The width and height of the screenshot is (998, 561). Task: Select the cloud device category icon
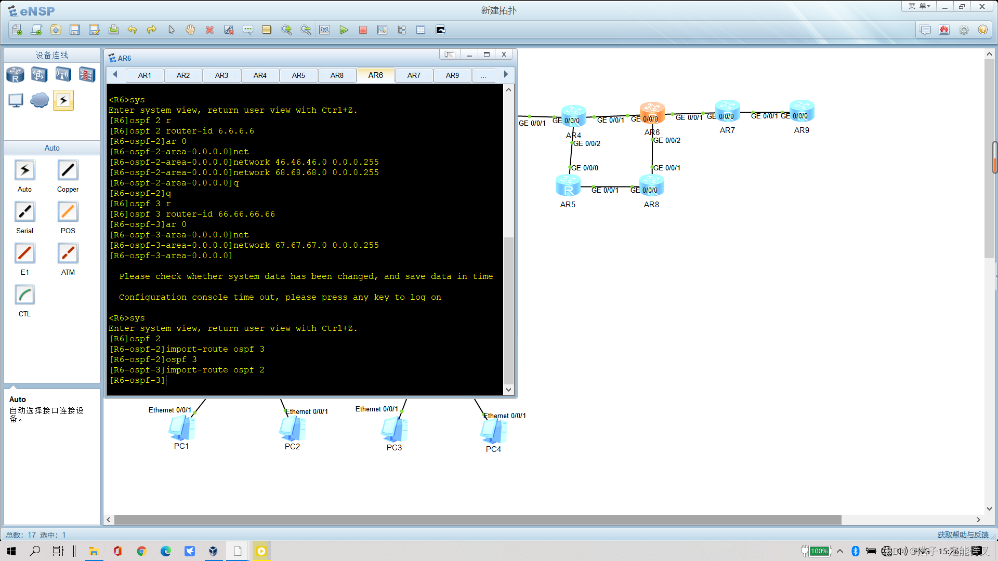click(40, 100)
